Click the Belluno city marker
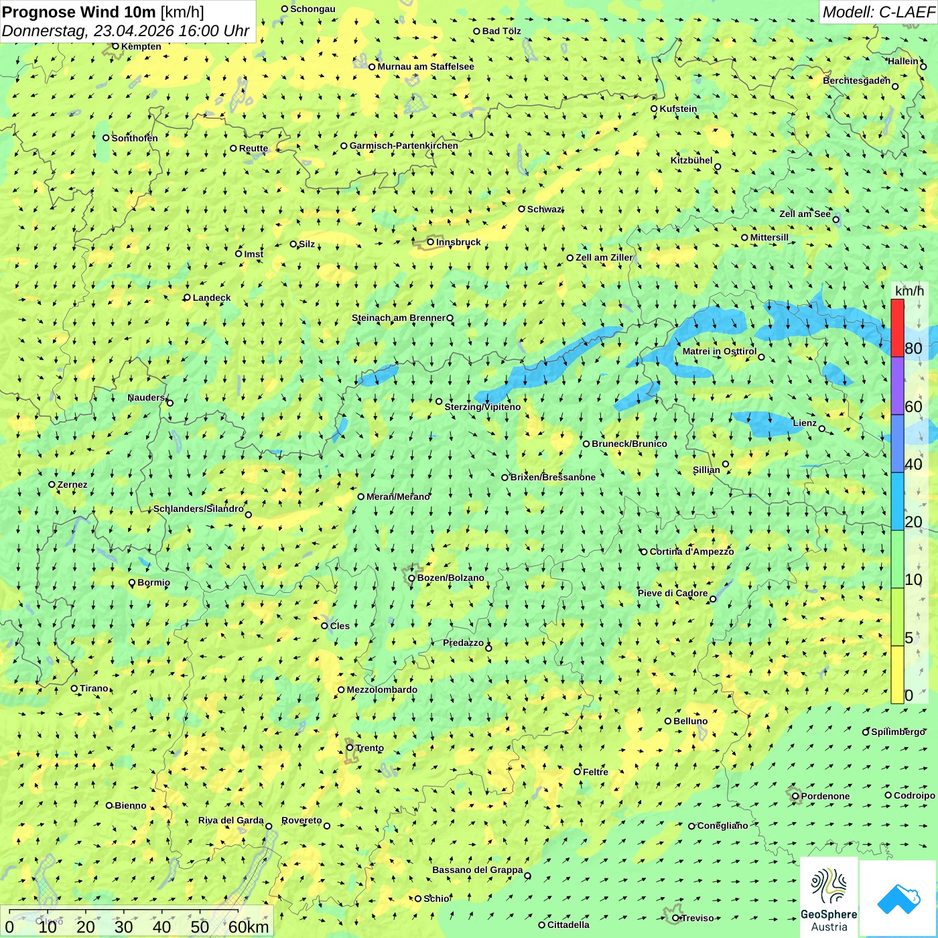 point(668,721)
